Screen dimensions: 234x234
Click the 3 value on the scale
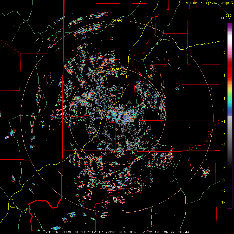click(224, 75)
